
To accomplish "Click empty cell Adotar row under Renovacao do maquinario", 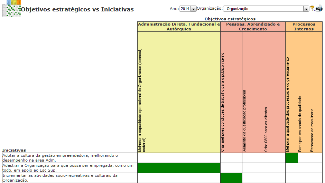I will point(316,158).
